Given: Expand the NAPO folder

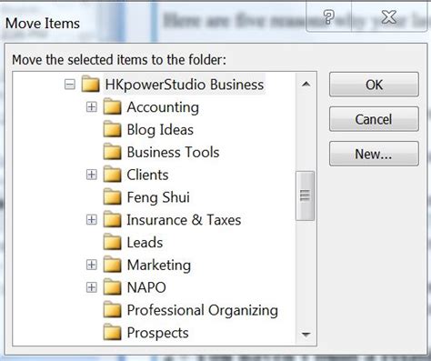Looking at the screenshot, I should tap(92, 287).
